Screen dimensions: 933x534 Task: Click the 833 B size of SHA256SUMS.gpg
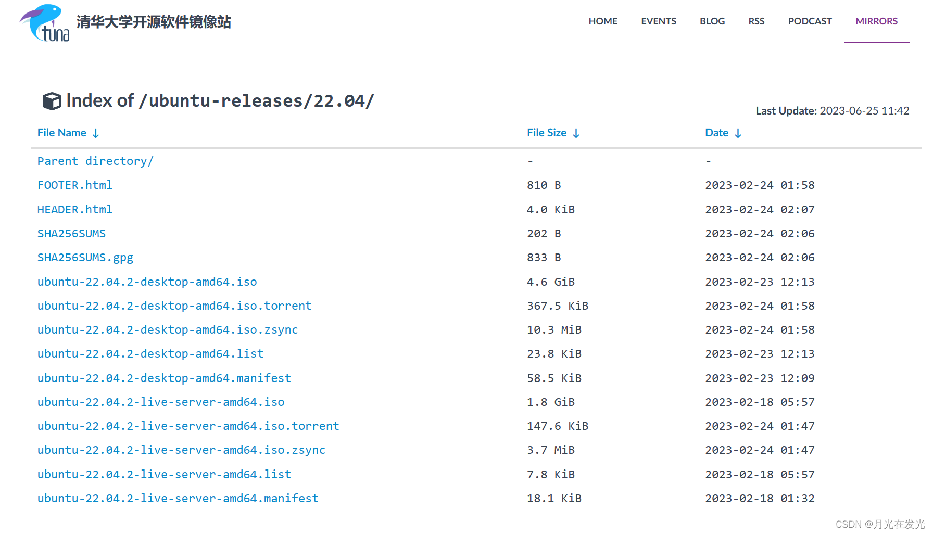pyautogui.click(x=544, y=258)
